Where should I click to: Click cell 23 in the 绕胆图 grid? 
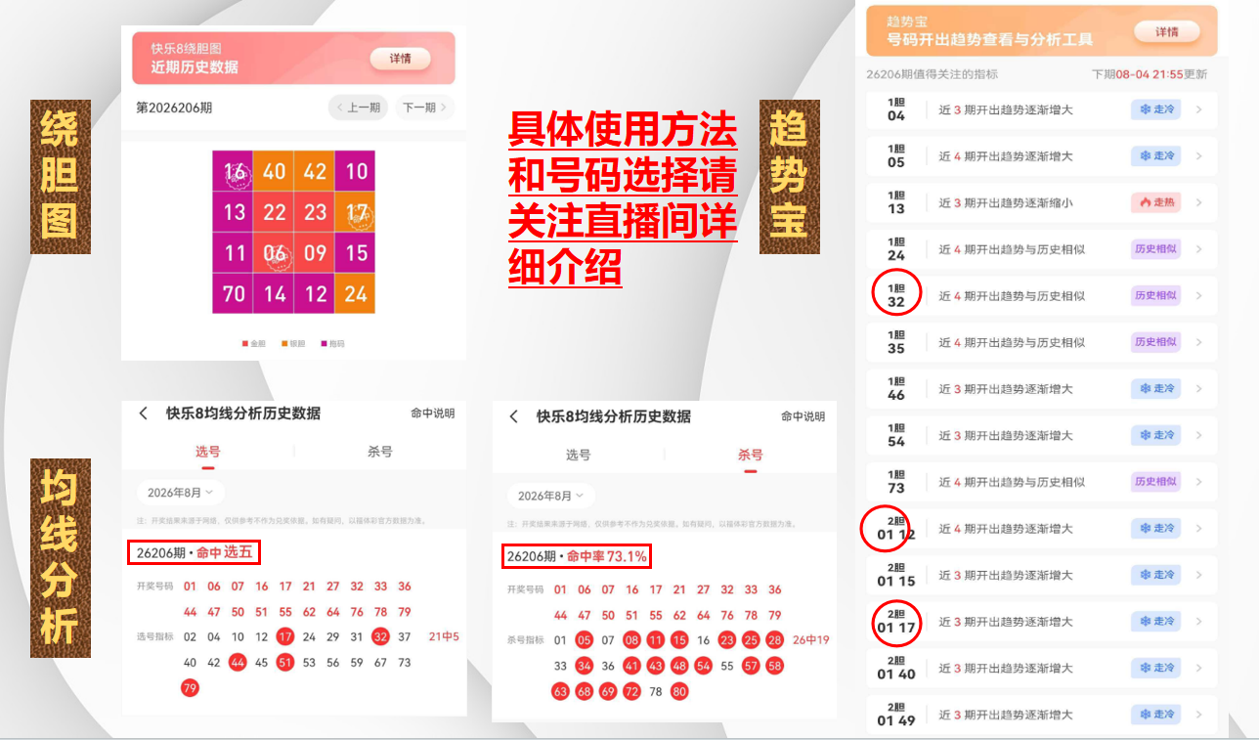click(315, 212)
